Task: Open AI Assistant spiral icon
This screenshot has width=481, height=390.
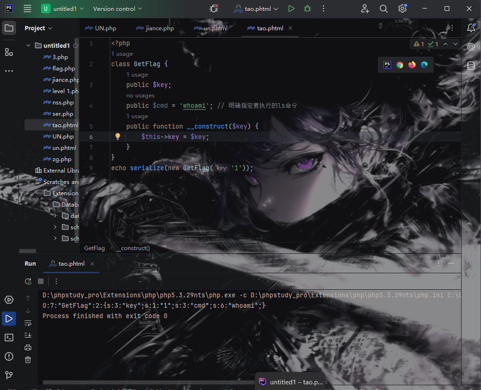Action: coord(471,47)
